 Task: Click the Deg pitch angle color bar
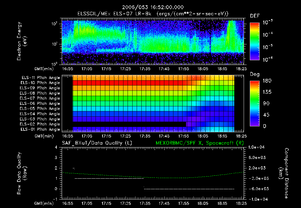255,103
